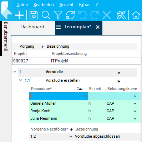The width and height of the screenshot is (142, 142).
Task: Click the undo arrow icon
Action: 82,15
